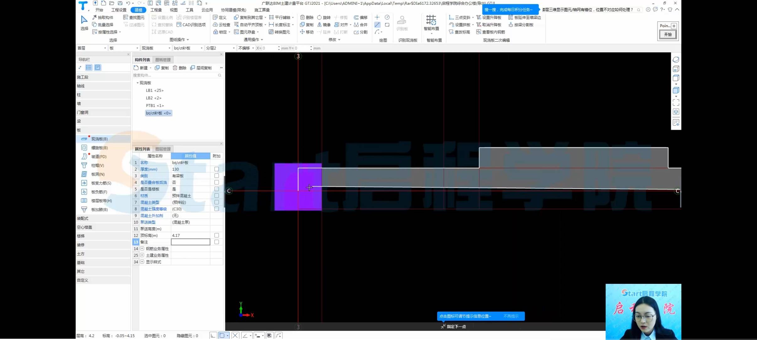Toggle the 是否是楼板 附加 checkbox
The width and height of the screenshot is (757, 340).
216,189
